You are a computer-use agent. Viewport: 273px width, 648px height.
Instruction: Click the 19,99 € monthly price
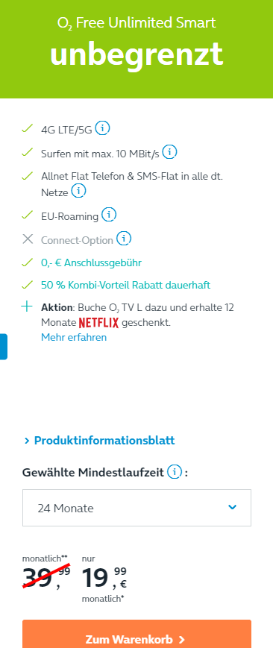104,578
